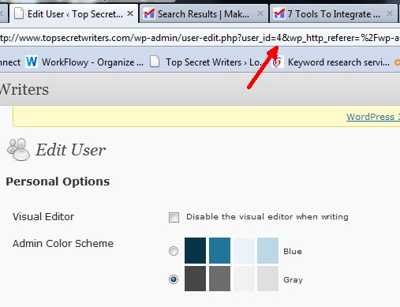The image size is (400, 307).
Task: Click the Blue scheme label
Action: (x=293, y=252)
